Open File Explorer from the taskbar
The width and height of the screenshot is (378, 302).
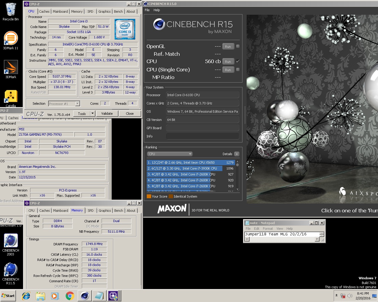pos(40,296)
